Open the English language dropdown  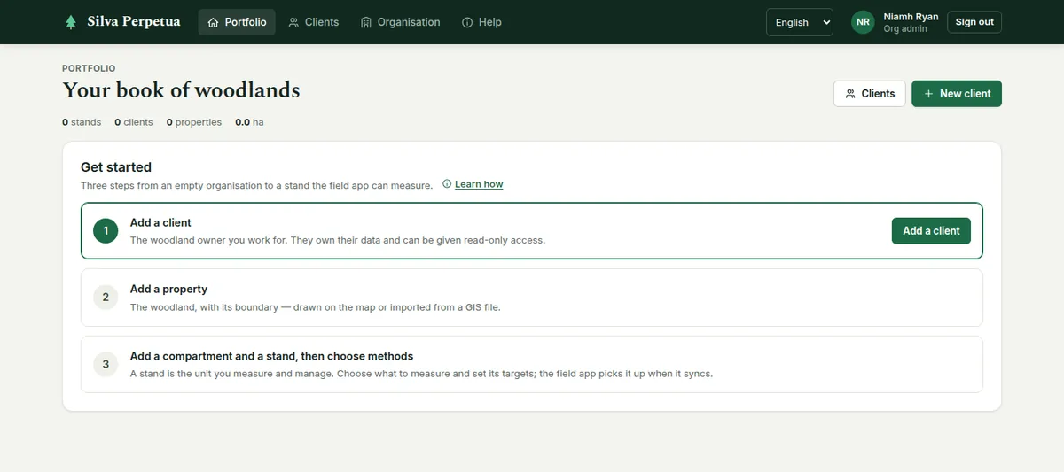[x=800, y=22]
